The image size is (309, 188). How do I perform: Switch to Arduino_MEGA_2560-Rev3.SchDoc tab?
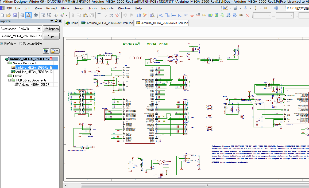tap(162, 23)
